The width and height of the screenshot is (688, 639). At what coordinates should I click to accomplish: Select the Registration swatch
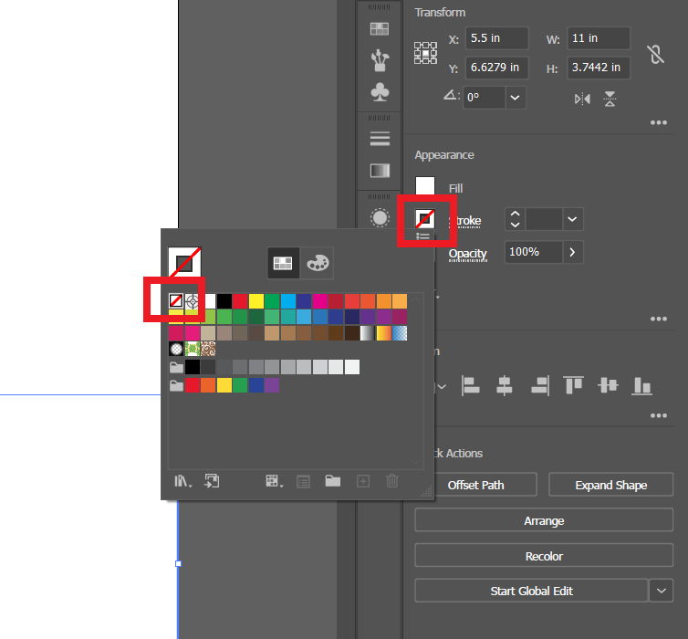(x=192, y=301)
